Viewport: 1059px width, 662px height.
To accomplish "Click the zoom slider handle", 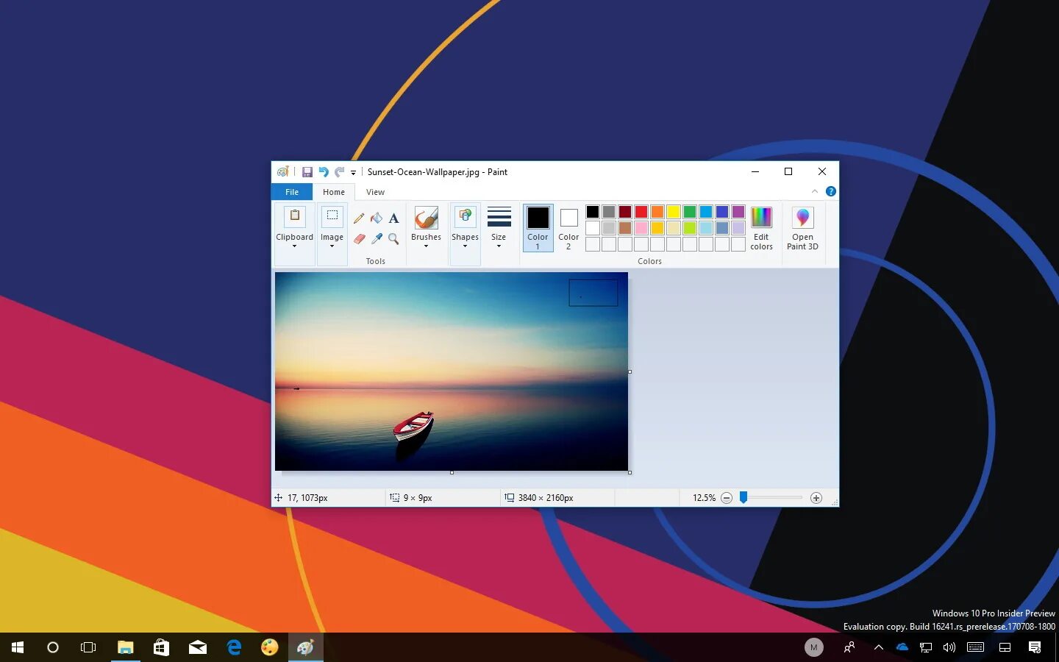I will [x=744, y=498].
